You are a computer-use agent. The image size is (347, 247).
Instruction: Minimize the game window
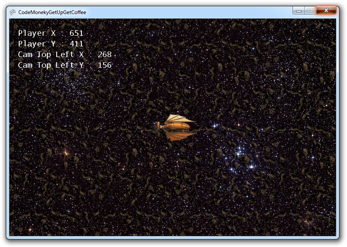[x=299, y=10]
